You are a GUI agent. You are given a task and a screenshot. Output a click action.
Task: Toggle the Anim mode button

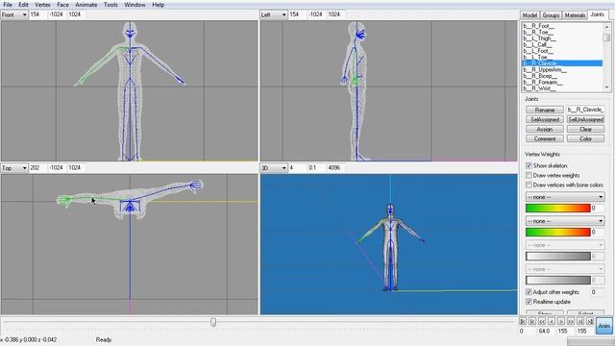click(x=604, y=326)
